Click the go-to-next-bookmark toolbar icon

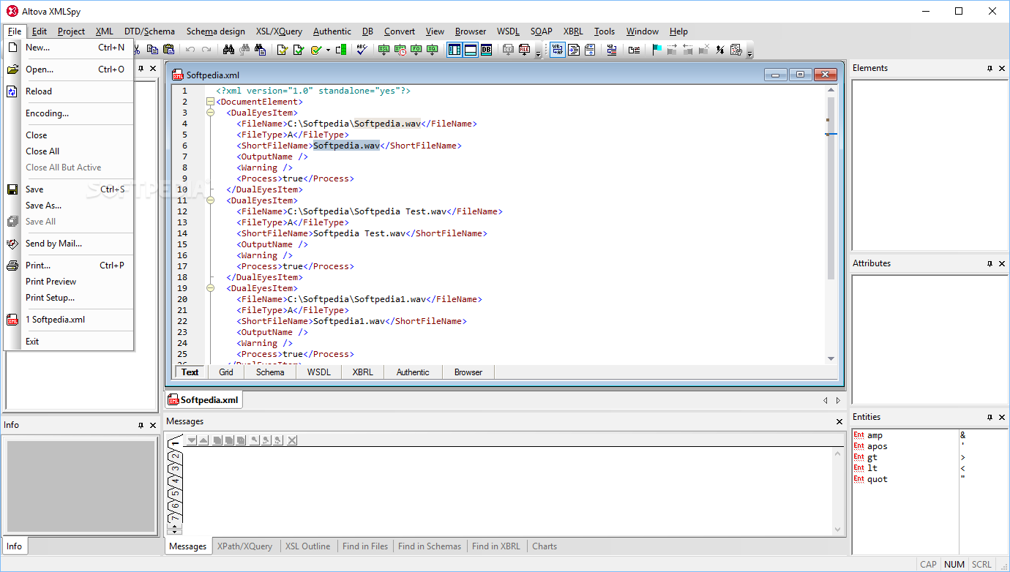pyautogui.click(x=672, y=50)
